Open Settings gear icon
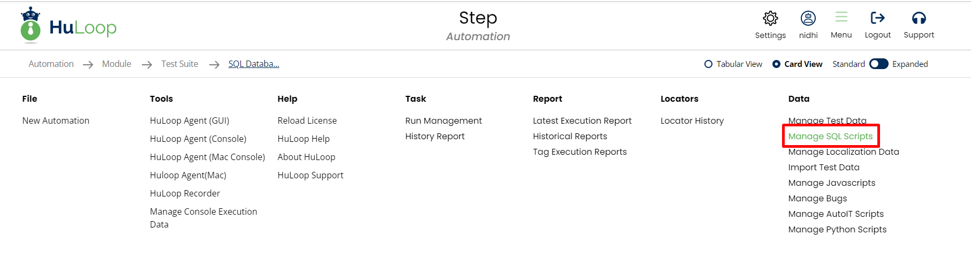The height and width of the screenshot is (257, 971). pyautogui.click(x=770, y=19)
